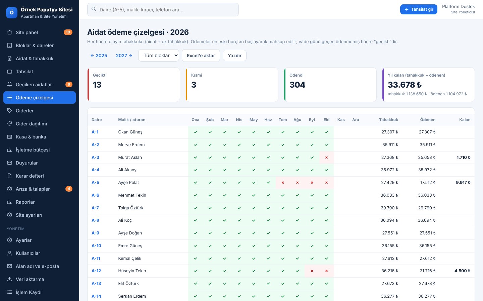Viewport: 483px width, 301px height.
Task: Click the search field for daire or malik
Action: click(x=163, y=10)
